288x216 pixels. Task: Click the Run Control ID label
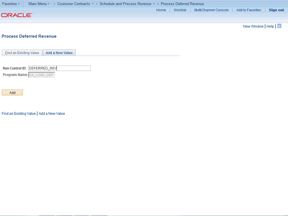pyautogui.click(x=14, y=68)
